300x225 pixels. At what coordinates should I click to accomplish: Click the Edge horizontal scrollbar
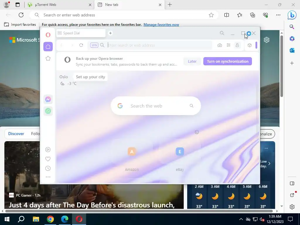tap(139, 211)
